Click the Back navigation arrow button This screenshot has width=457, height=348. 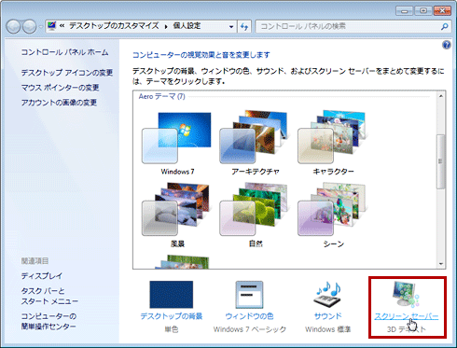[x=14, y=27]
